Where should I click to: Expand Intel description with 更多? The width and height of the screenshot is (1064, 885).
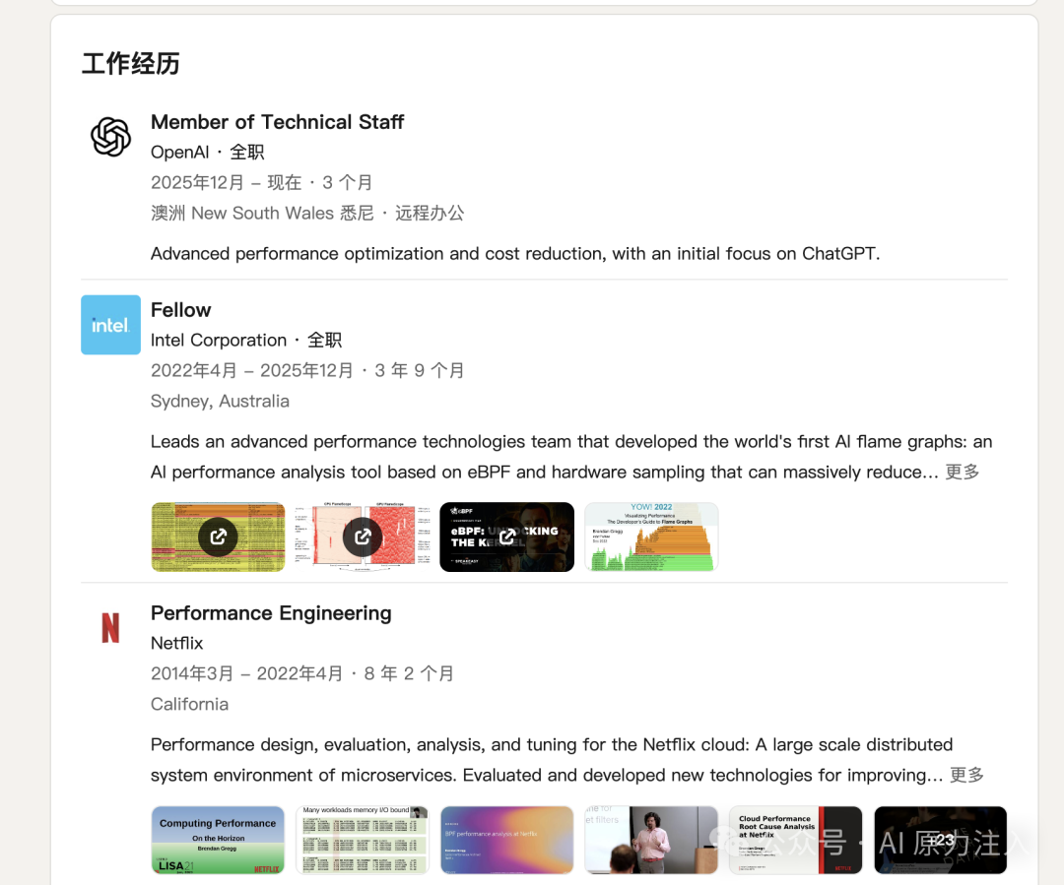click(963, 472)
